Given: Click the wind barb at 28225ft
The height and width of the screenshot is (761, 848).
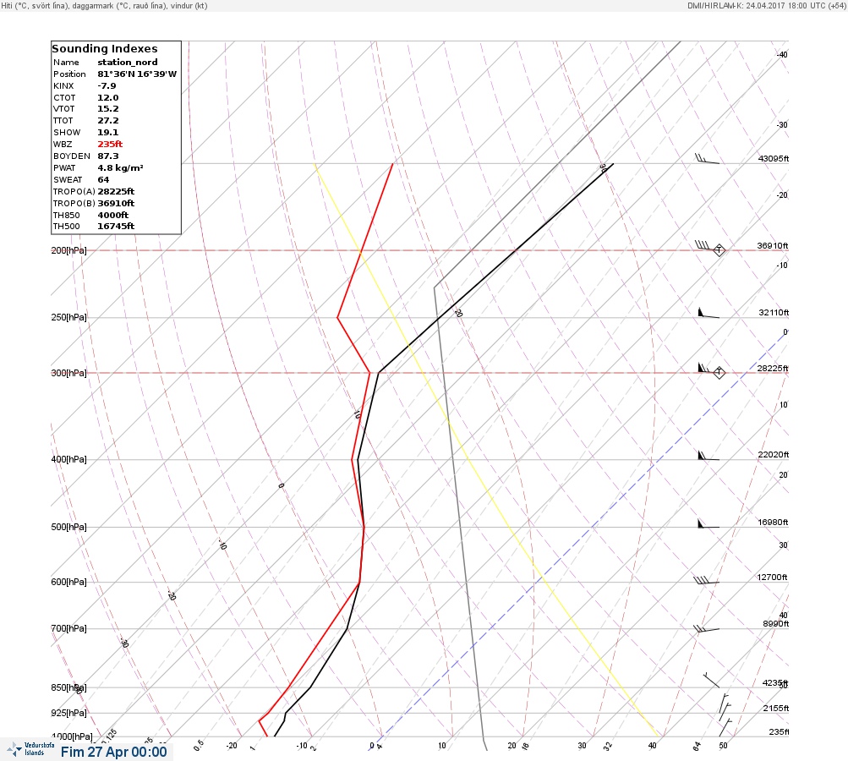Looking at the screenshot, I should click(x=708, y=369).
